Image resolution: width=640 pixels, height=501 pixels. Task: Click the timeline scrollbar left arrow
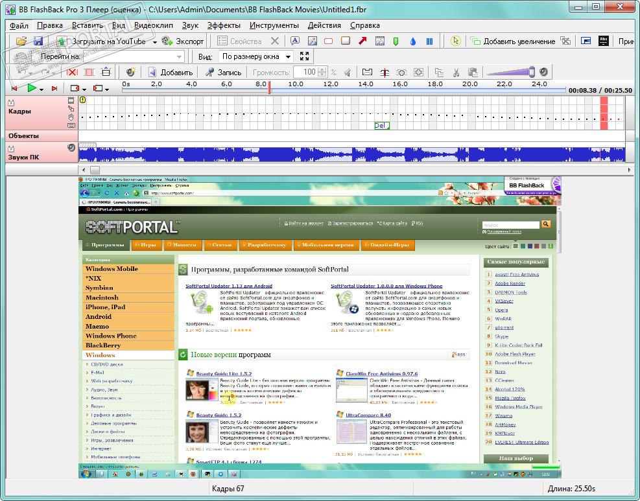[x=84, y=170]
